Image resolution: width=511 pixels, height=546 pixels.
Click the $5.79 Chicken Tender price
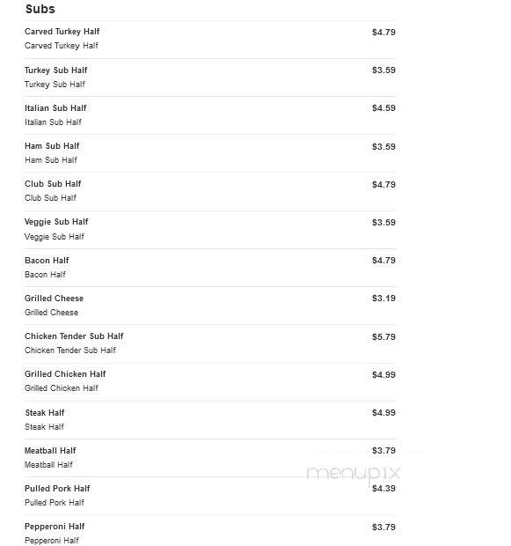383,337
